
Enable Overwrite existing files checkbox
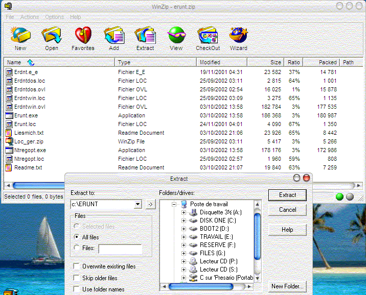pos(77,266)
